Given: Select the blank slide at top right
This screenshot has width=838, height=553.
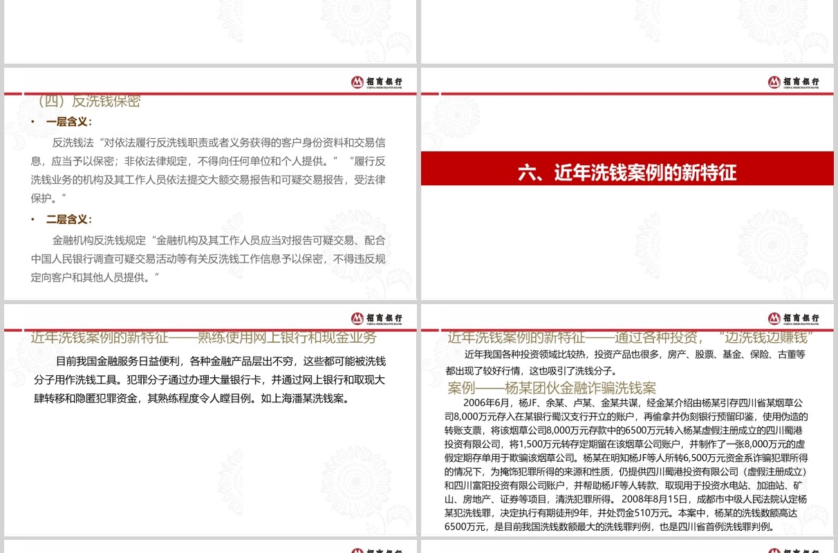Looking at the screenshot, I should [627, 32].
